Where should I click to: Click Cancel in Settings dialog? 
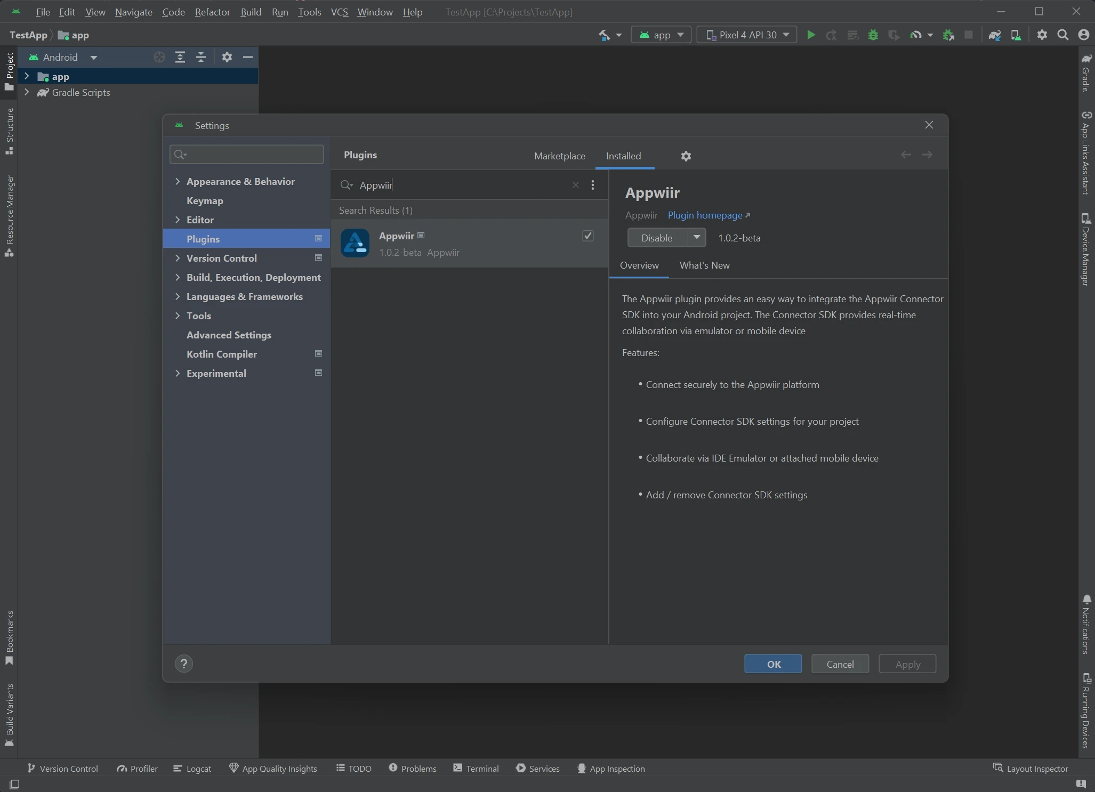click(840, 664)
